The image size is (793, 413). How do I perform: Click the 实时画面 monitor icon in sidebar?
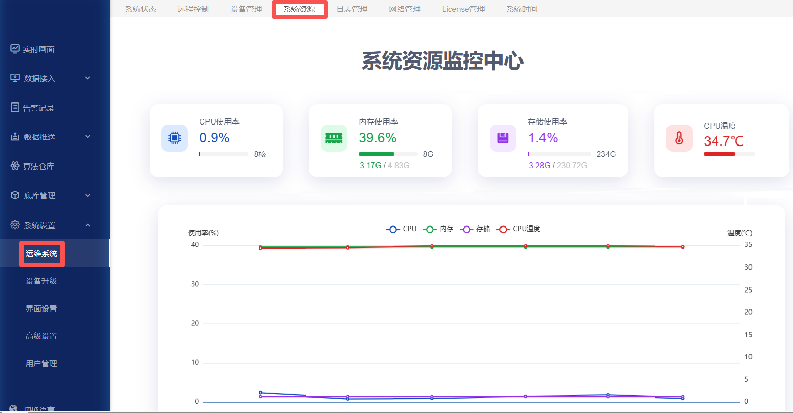click(15, 49)
